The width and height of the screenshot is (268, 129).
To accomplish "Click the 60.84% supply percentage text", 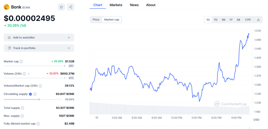I will click(x=70, y=99).
